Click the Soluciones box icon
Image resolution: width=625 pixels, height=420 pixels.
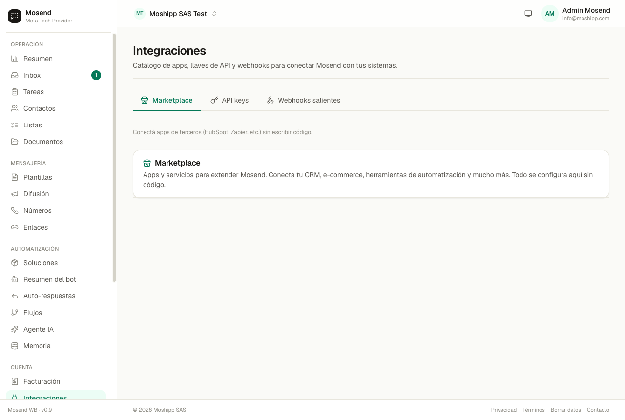coord(15,263)
